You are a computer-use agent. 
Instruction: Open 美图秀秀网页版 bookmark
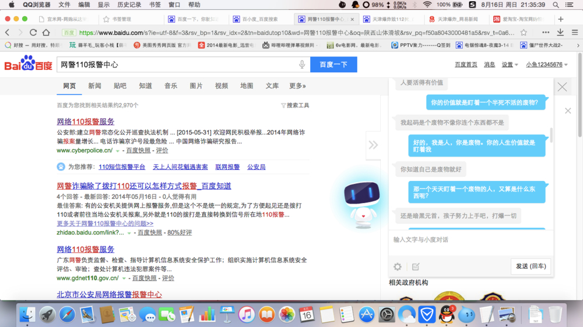click(163, 45)
